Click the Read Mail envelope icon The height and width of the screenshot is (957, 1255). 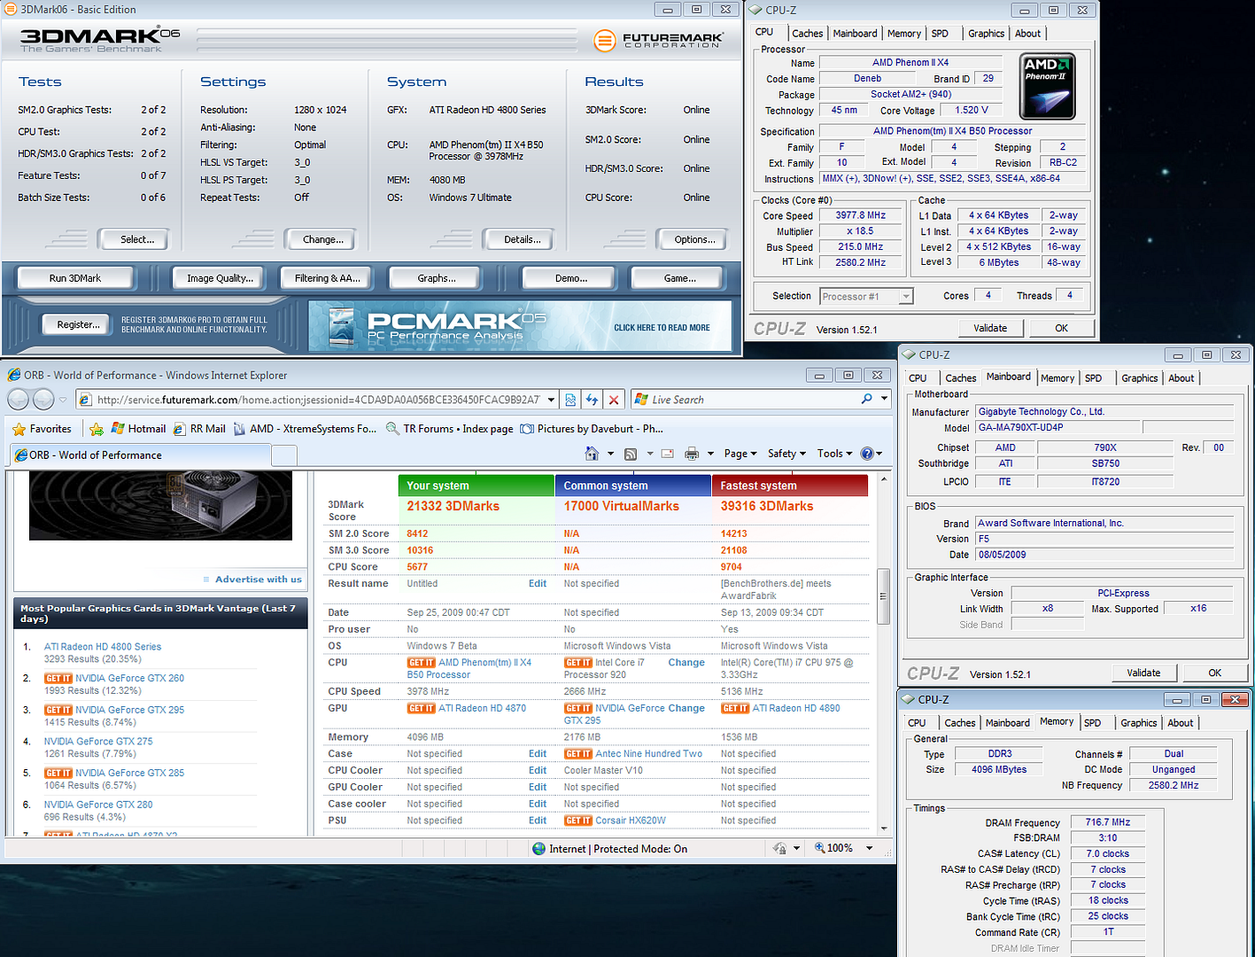click(668, 454)
